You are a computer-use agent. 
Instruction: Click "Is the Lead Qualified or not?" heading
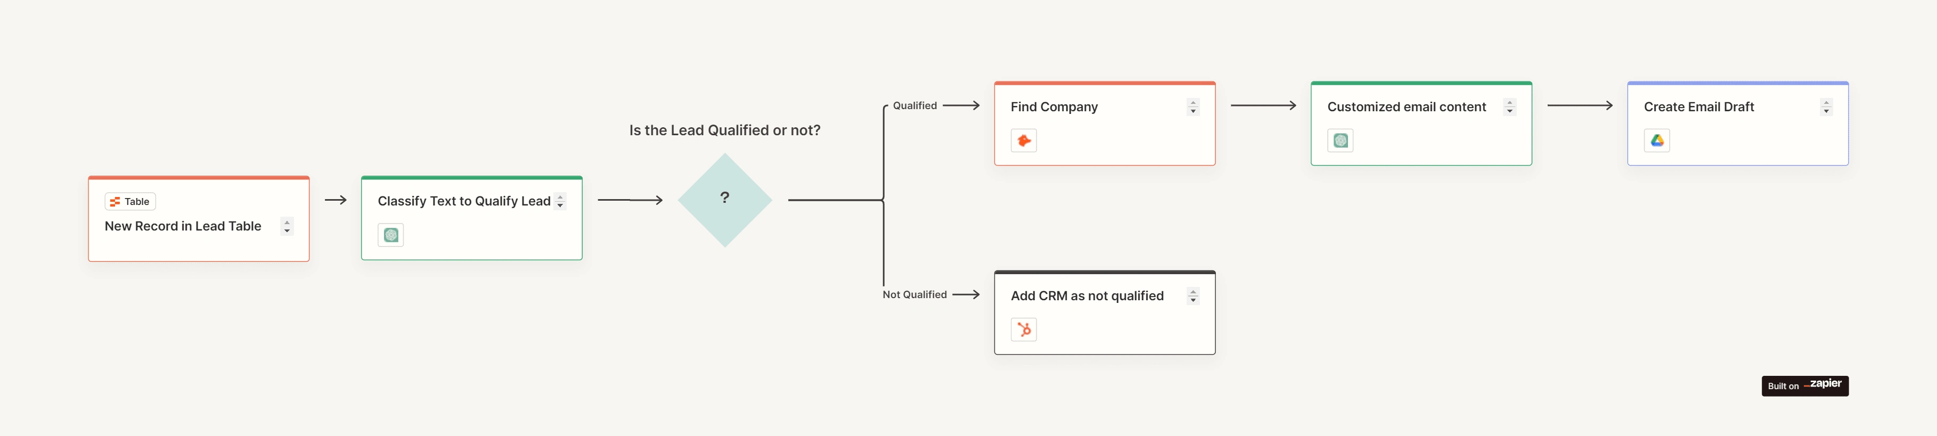(724, 130)
